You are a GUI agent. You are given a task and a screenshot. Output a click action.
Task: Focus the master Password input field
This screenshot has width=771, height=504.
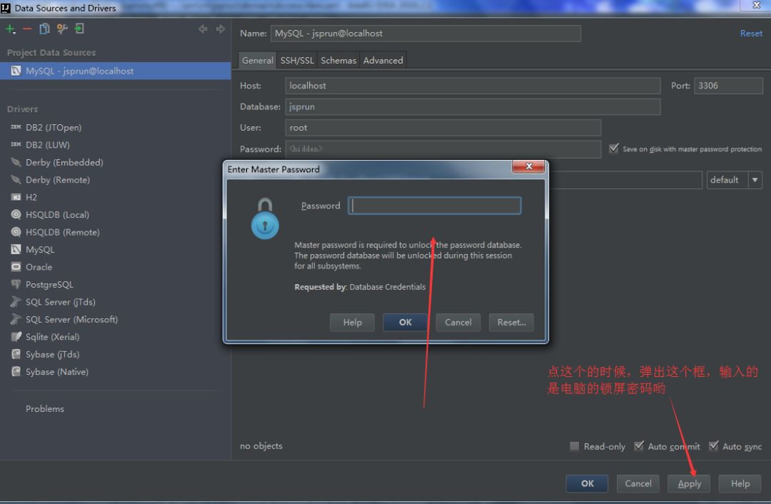(x=435, y=206)
